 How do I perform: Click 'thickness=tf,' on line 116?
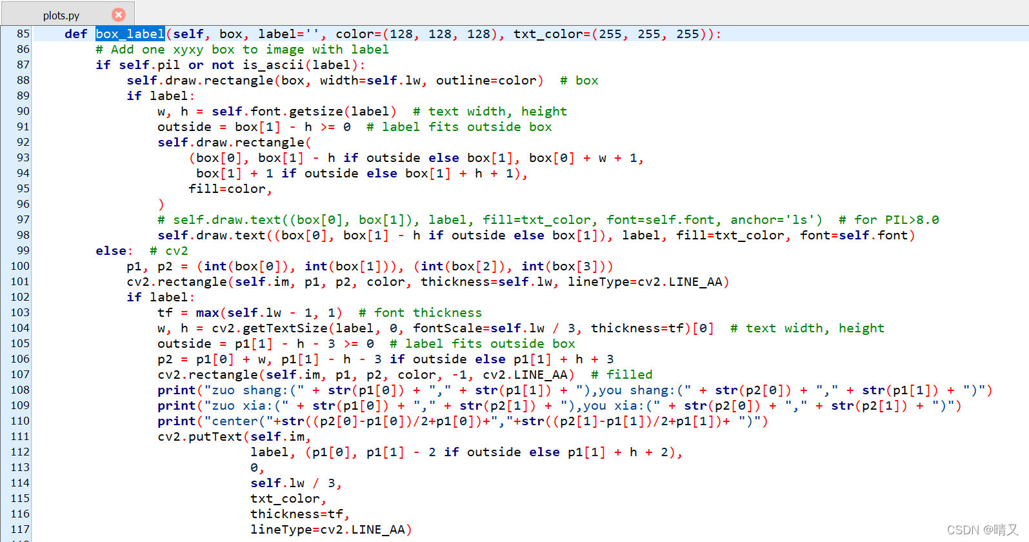coord(300,514)
